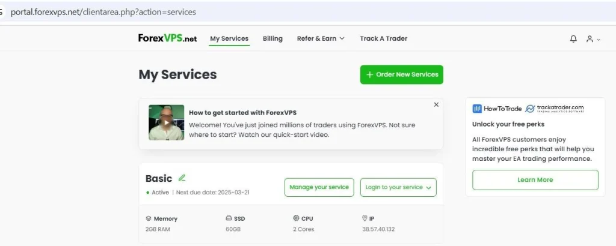The height and width of the screenshot is (246, 616).
Task: Expand the Refer & Earn menu
Action: 321,38
